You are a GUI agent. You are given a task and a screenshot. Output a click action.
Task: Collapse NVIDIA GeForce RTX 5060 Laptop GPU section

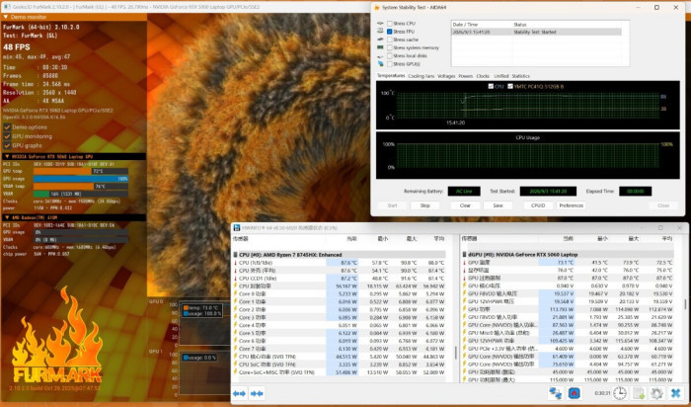click(7, 156)
